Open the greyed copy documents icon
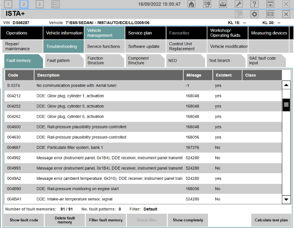 click(239, 14)
